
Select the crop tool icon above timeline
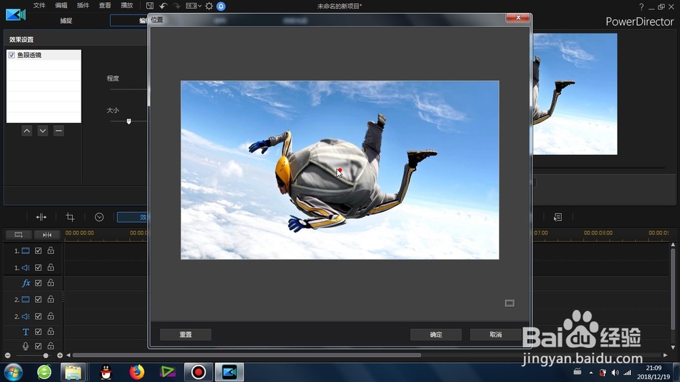[70, 217]
